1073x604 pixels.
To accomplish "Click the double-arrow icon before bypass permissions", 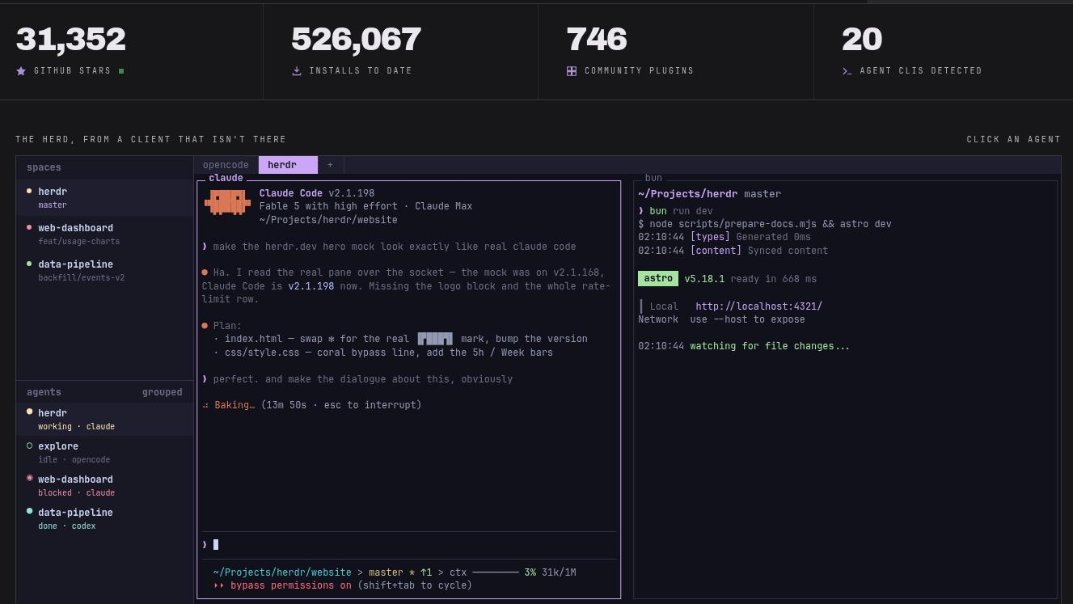I will (218, 585).
